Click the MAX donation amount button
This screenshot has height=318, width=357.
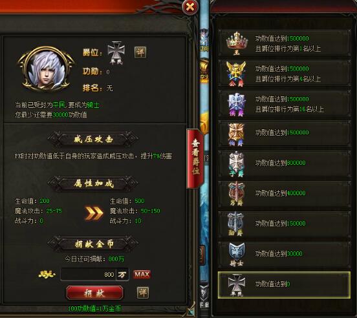click(x=142, y=274)
